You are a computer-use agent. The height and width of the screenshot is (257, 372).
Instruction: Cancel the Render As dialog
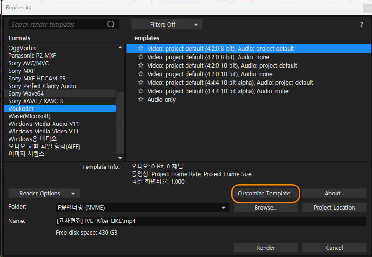click(x=334, y=248)
